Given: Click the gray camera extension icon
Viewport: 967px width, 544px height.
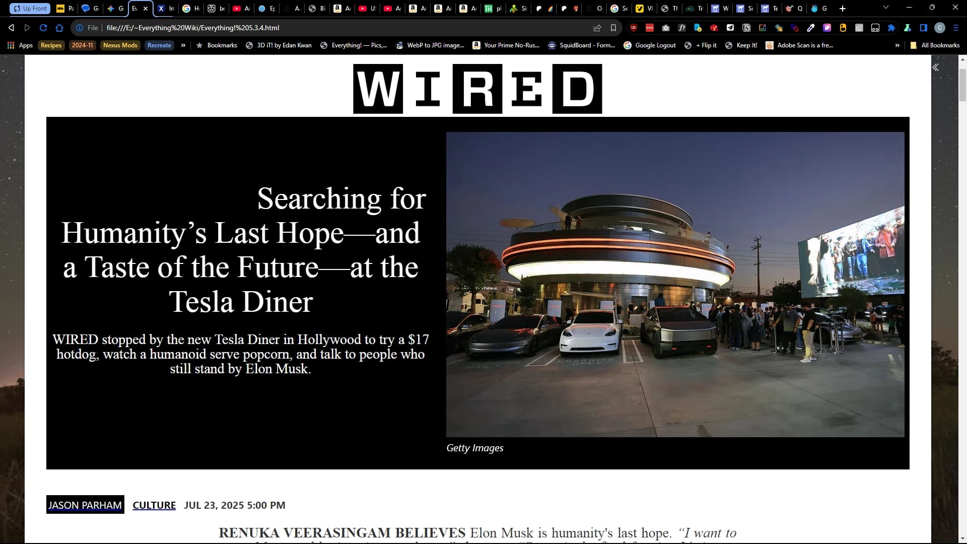Looking at the screenshot, I should [859, 28].
